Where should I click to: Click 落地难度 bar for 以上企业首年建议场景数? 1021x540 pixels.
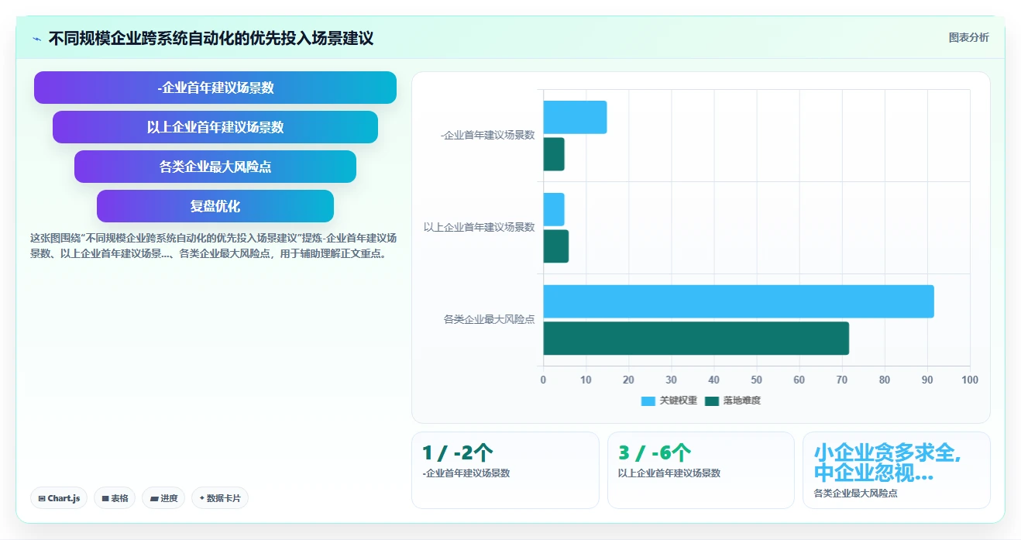[x=555, y=246]
